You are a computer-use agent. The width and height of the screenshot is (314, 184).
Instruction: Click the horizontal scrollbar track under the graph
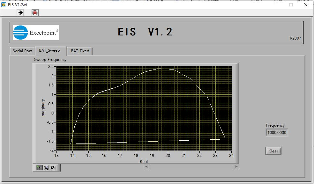[x=191, y=166]
